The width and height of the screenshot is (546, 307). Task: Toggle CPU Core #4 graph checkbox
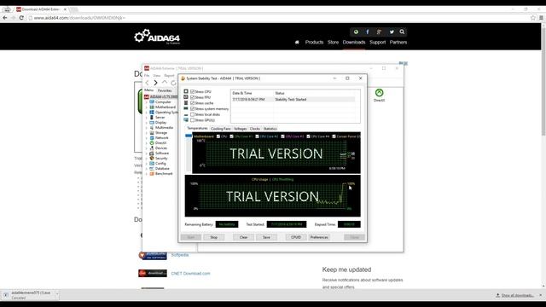coord(308,136)
